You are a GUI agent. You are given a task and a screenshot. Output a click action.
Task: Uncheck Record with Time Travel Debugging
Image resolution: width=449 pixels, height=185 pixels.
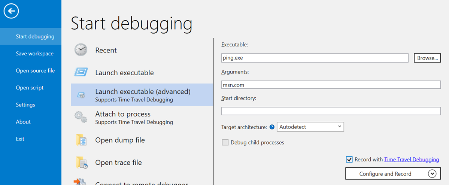349,160
